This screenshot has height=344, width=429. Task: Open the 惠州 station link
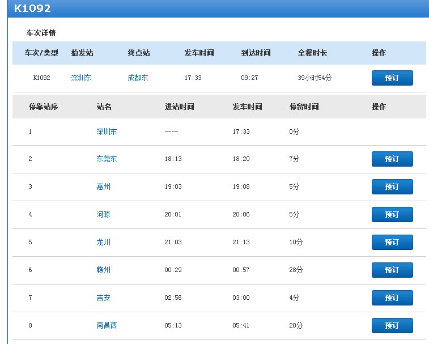(x=103, y=186)
